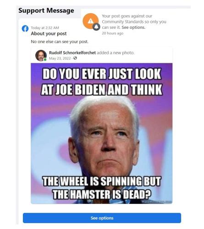Click the May 23, 2022 post date
Viewport: 204px width, 229px height.
click(x=60, y=58)
